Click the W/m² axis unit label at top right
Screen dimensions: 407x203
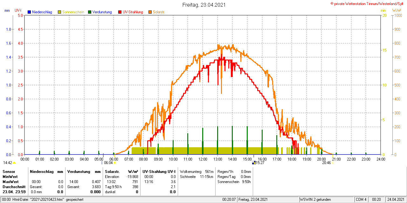coord(397,10)
